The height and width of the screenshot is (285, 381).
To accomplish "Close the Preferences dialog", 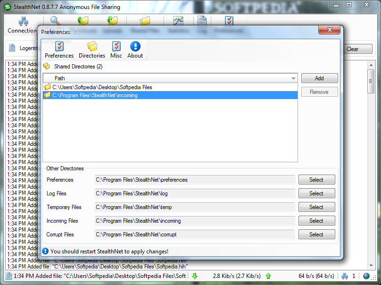I will [x=329, y=30].
